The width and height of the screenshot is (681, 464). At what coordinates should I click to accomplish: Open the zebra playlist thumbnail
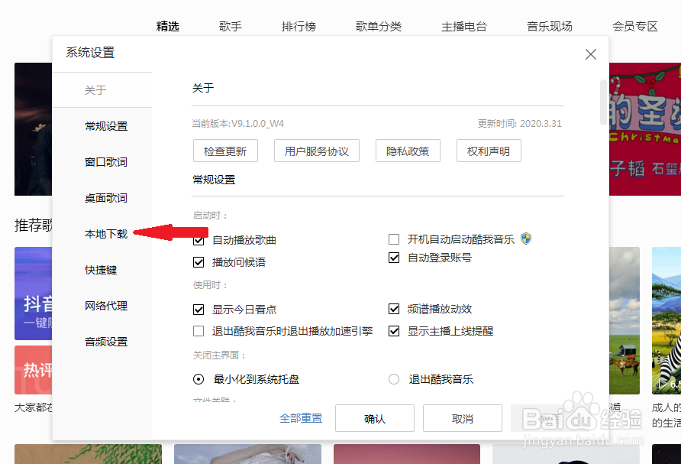666,321
